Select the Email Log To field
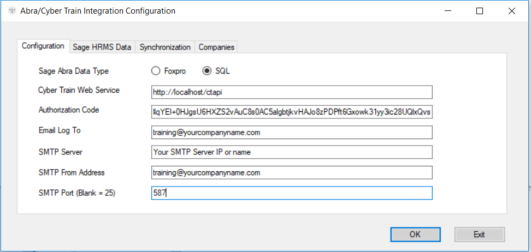 (x=292, y=133)
